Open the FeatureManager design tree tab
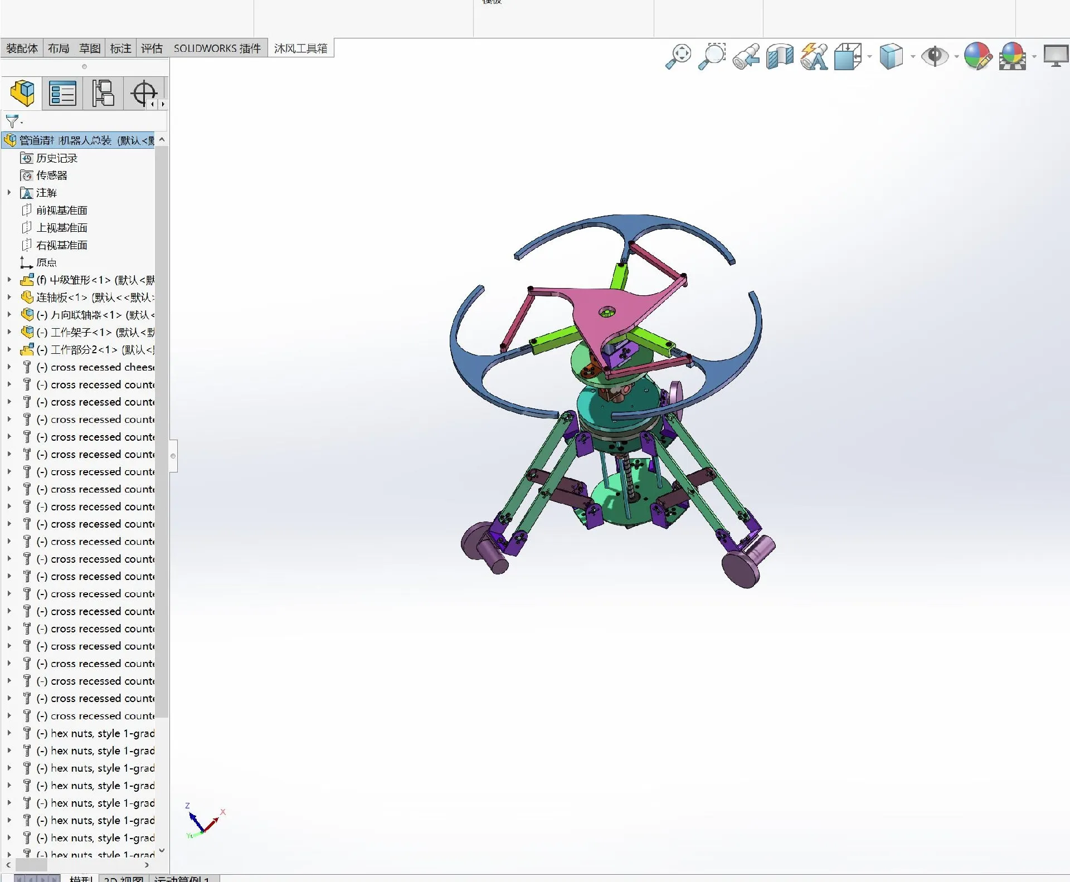Viewport: 1070px width, 882px height. [23, 93]
